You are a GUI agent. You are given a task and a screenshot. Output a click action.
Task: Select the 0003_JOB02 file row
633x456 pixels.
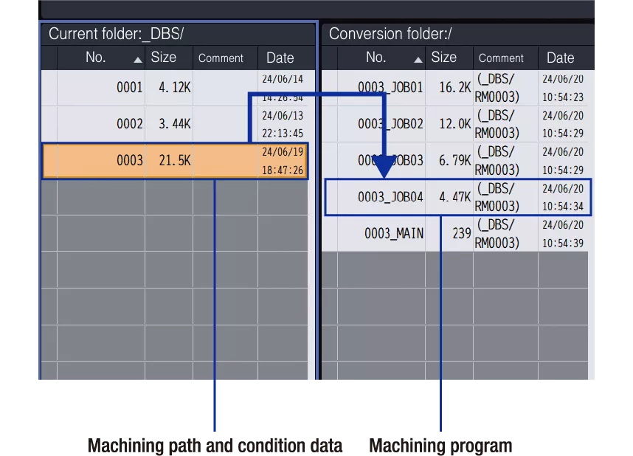pos(390,124)
